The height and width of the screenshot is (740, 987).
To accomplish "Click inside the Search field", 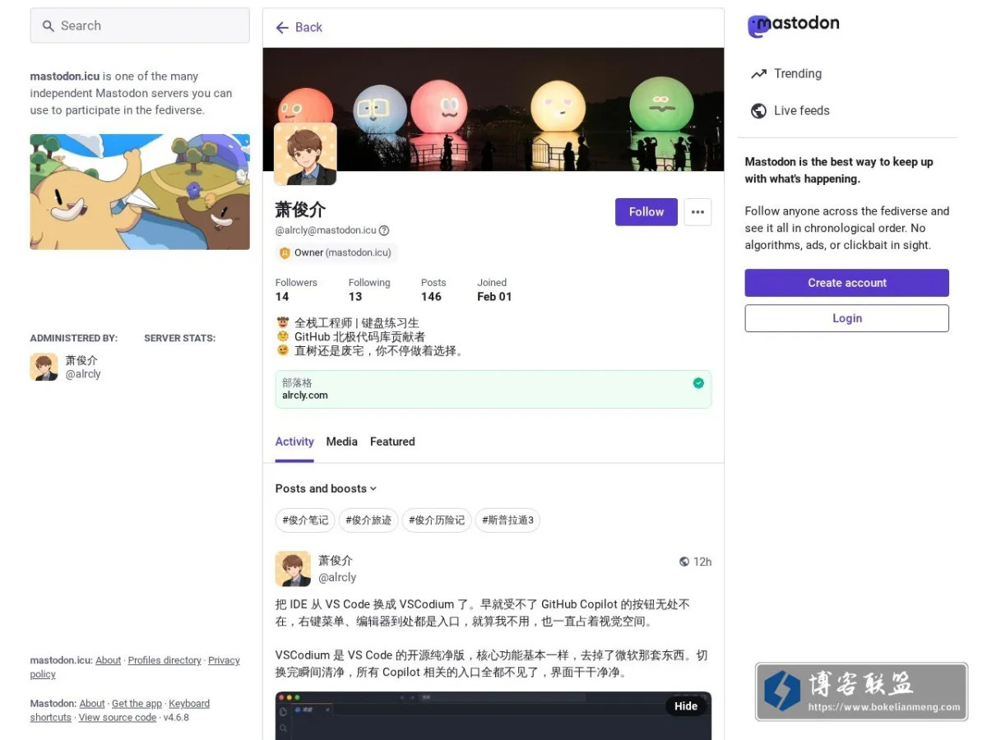I will pos(140,25).
